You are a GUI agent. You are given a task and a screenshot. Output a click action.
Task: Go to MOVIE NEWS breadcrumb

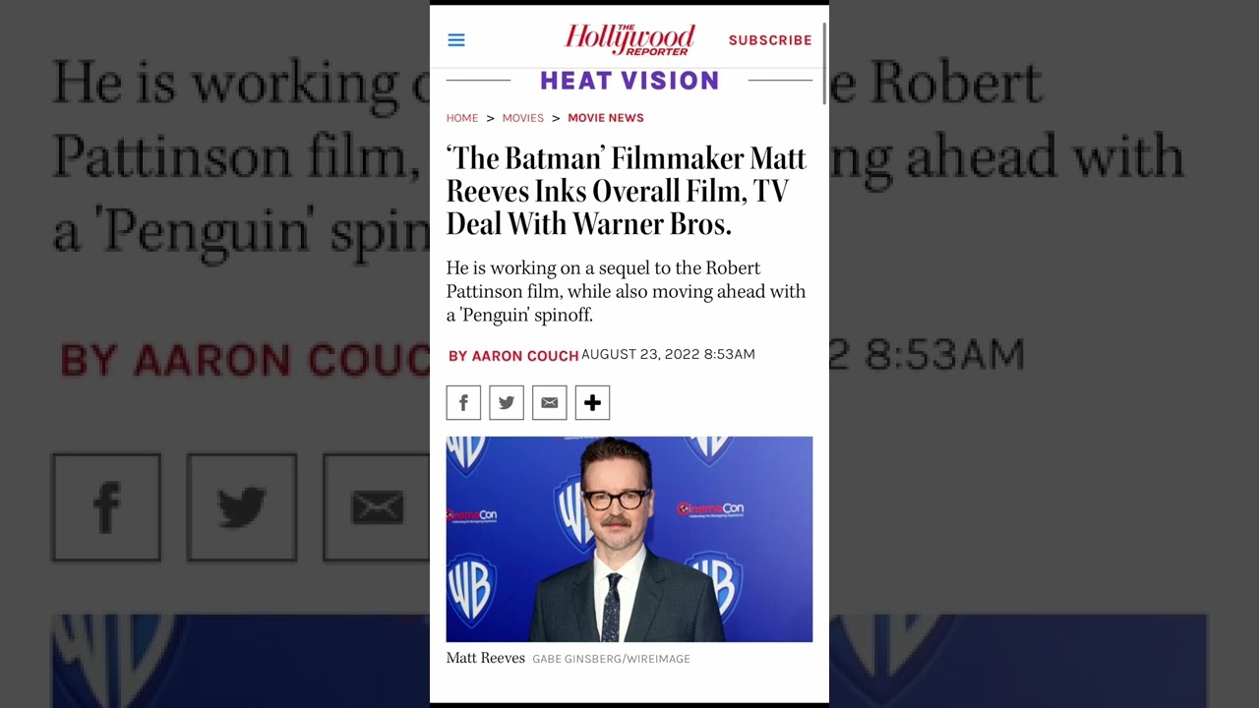[x=606, y=118]
